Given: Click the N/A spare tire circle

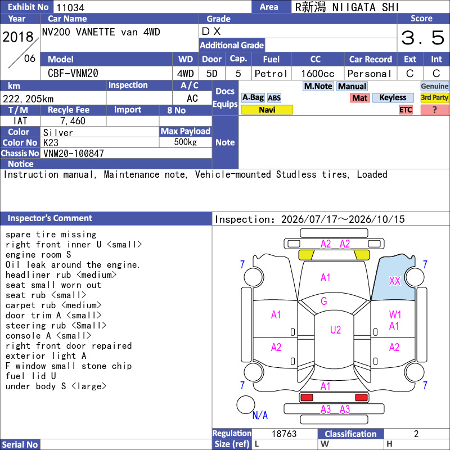Looking at the screenshot, I should pos(246,404).
